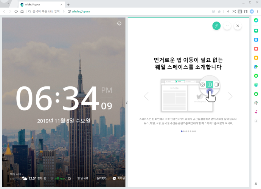
Task: Select the second carousel dot
Action: [x=184, y=131]
